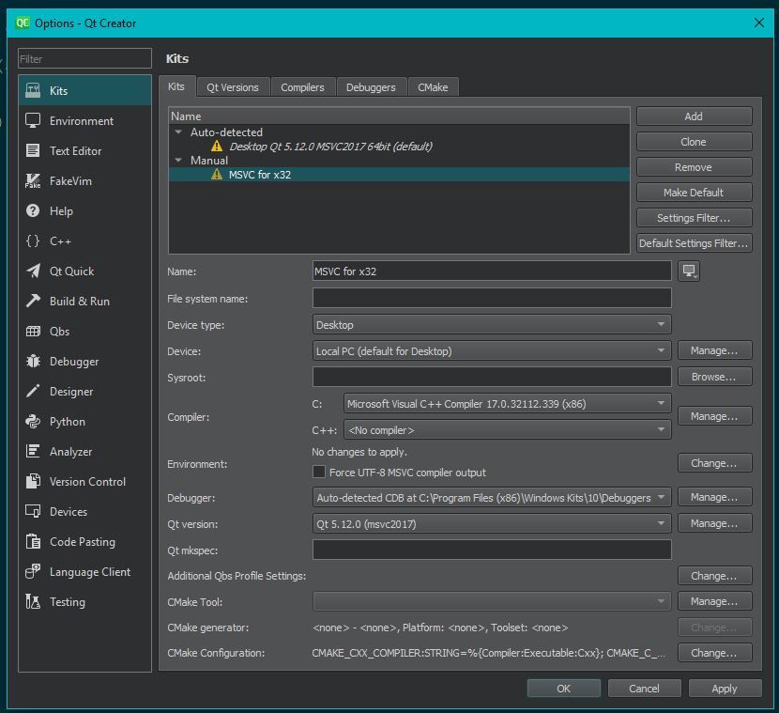Open the Qt version dropdown

492,523
